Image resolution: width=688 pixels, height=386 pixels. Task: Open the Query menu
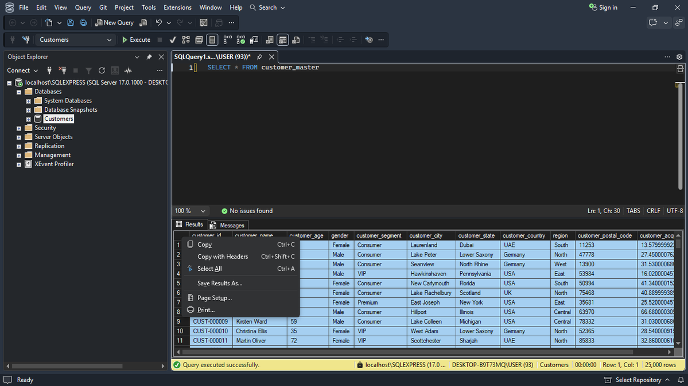tap(83, 7)
